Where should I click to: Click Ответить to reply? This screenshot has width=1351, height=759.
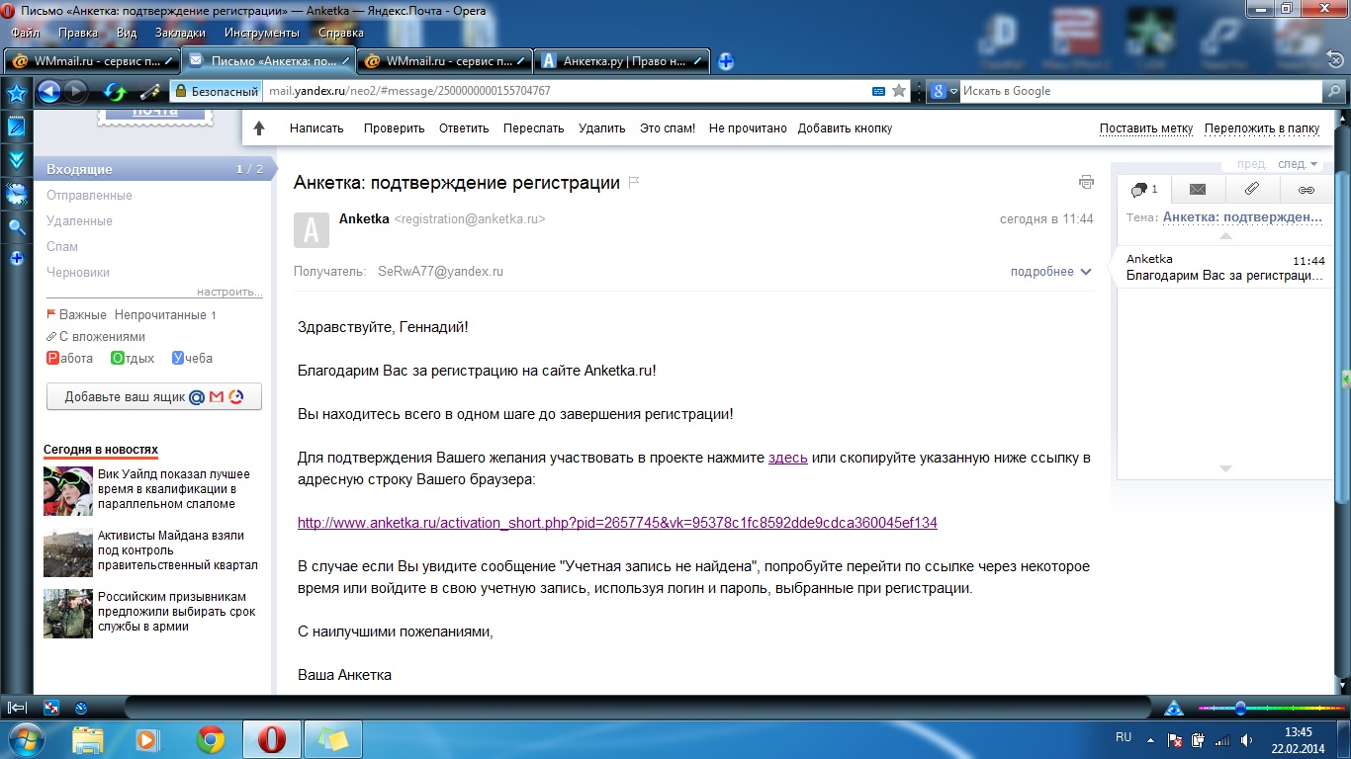(464, 128)
